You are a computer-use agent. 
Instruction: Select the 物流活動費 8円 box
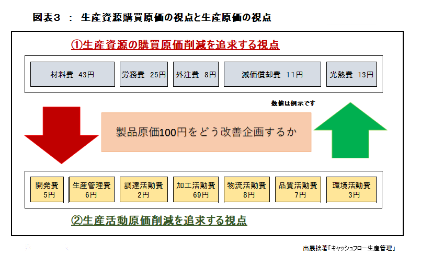247,189
